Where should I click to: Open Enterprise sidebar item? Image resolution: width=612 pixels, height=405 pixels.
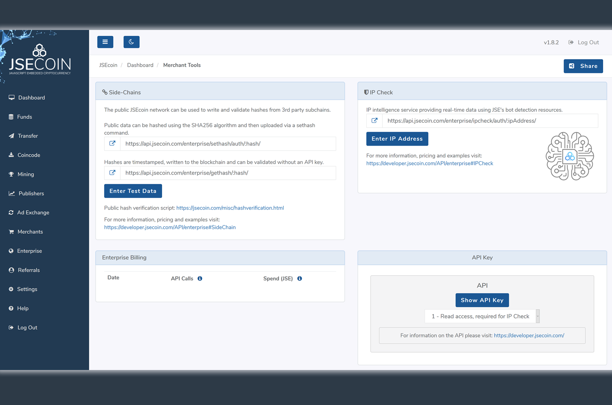coord(30,251)
